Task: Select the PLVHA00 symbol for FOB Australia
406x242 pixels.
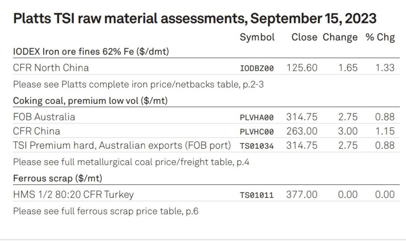Action: (257, 118)
